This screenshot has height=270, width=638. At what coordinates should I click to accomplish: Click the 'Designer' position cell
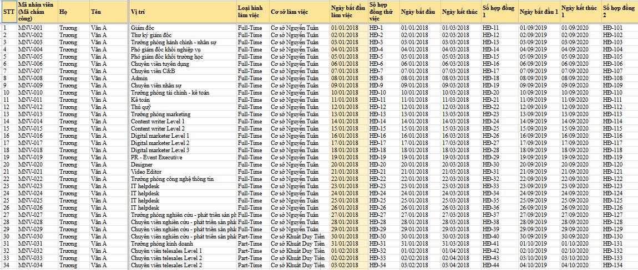click(x=183, y=164)
